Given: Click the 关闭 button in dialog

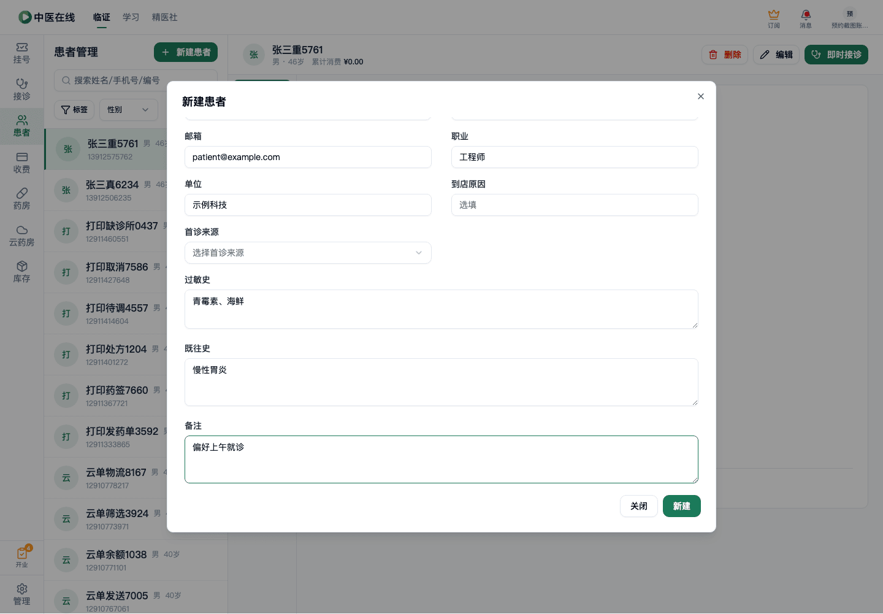Looking at the screenshot, I should click(x=639, y=506).
